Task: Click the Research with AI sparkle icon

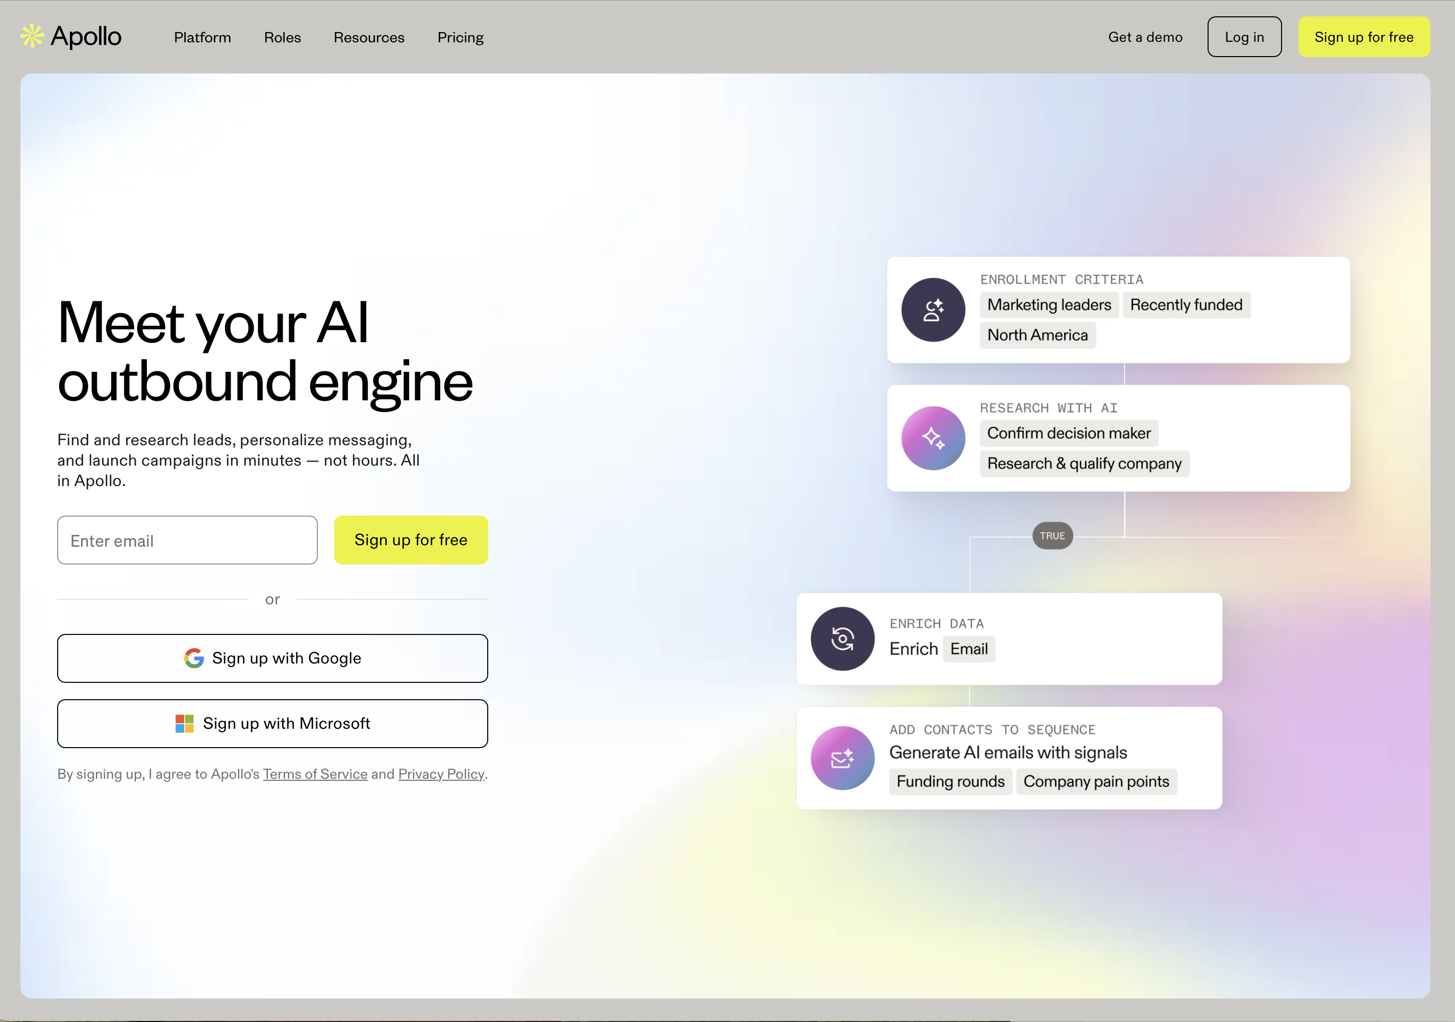Action: [x=933, y=438]
